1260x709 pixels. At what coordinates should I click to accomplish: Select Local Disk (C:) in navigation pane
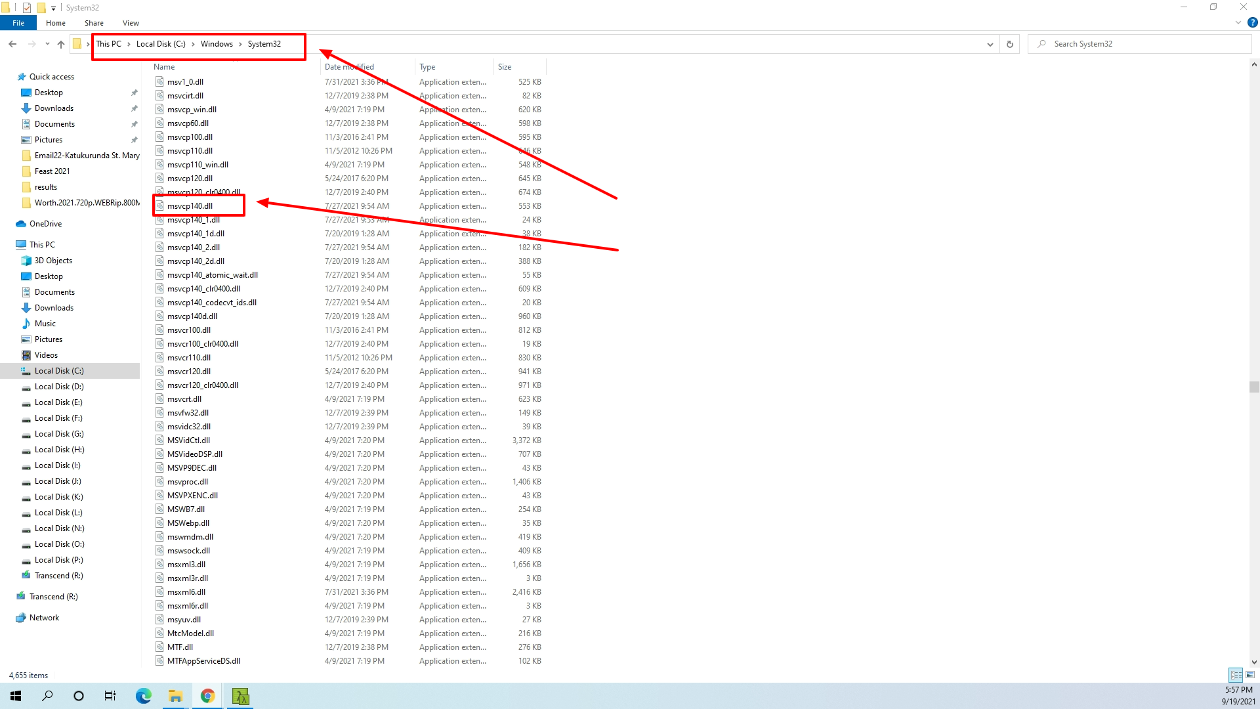[59, 371]
